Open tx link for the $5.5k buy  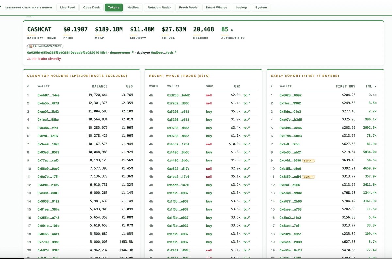click(x=247, y=112)
